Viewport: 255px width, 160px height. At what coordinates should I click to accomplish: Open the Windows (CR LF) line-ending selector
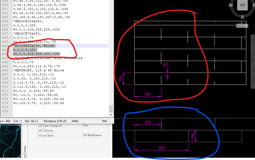[56, 121]
